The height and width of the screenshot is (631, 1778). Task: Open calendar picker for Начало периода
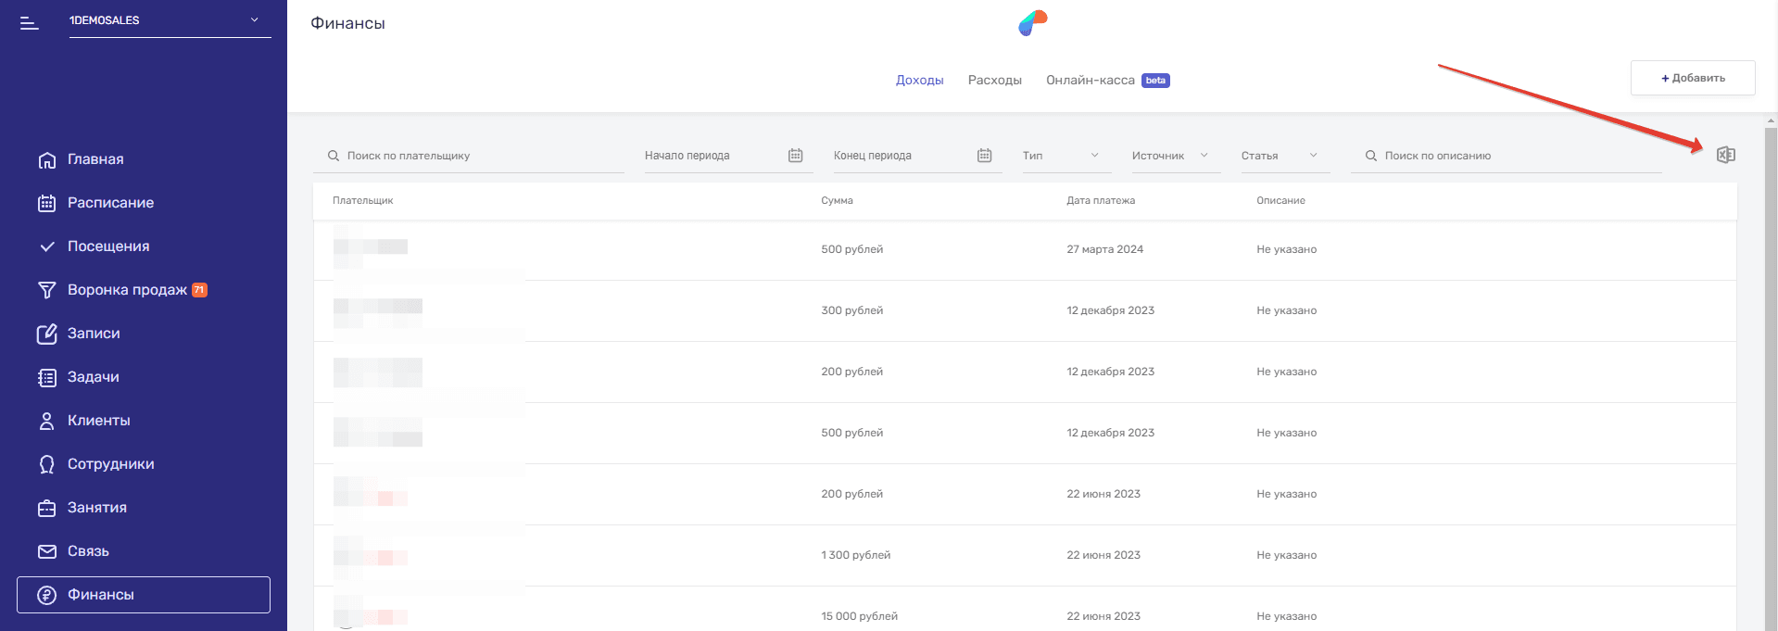(795, 156)
